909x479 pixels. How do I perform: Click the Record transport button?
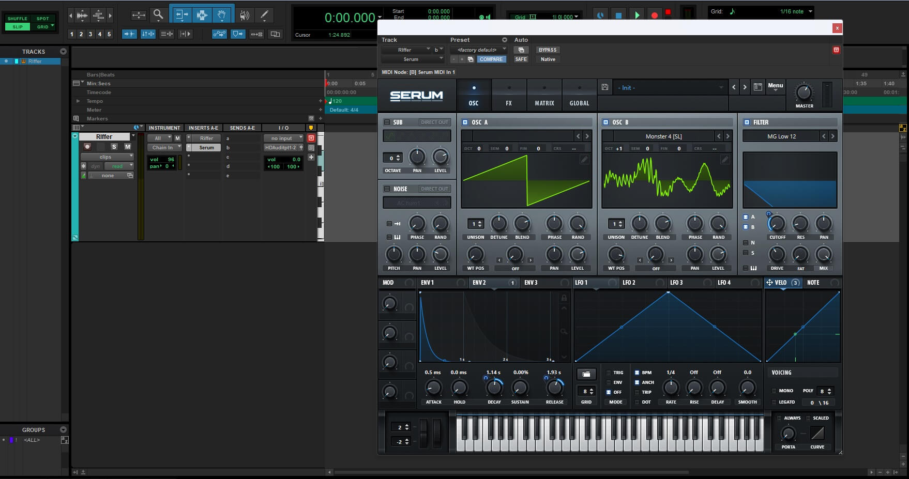click(x=654, y=15)
